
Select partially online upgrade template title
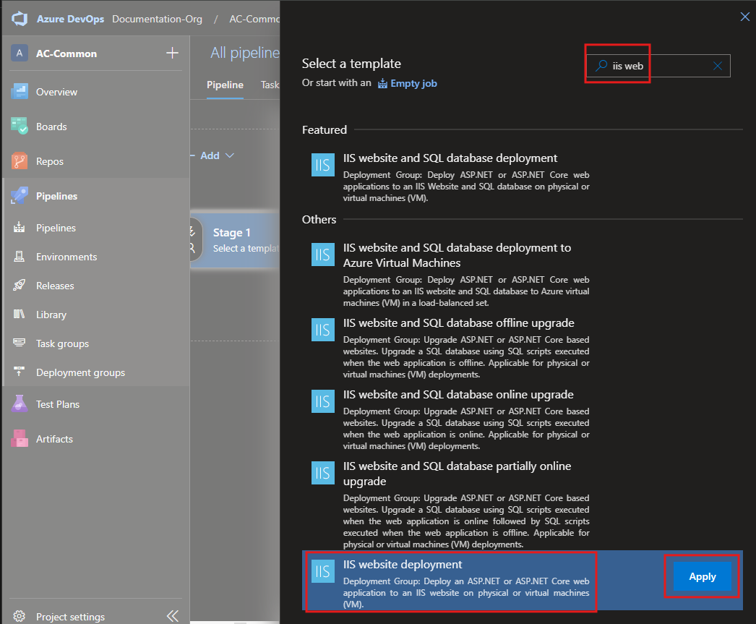click(457, 474)
